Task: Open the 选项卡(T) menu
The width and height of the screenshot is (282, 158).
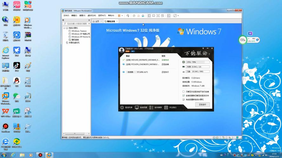Action: (x=102, y=15)
